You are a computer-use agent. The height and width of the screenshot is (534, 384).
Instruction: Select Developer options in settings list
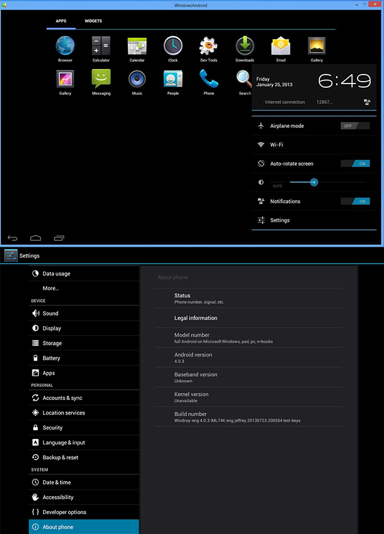click(64, 512)
